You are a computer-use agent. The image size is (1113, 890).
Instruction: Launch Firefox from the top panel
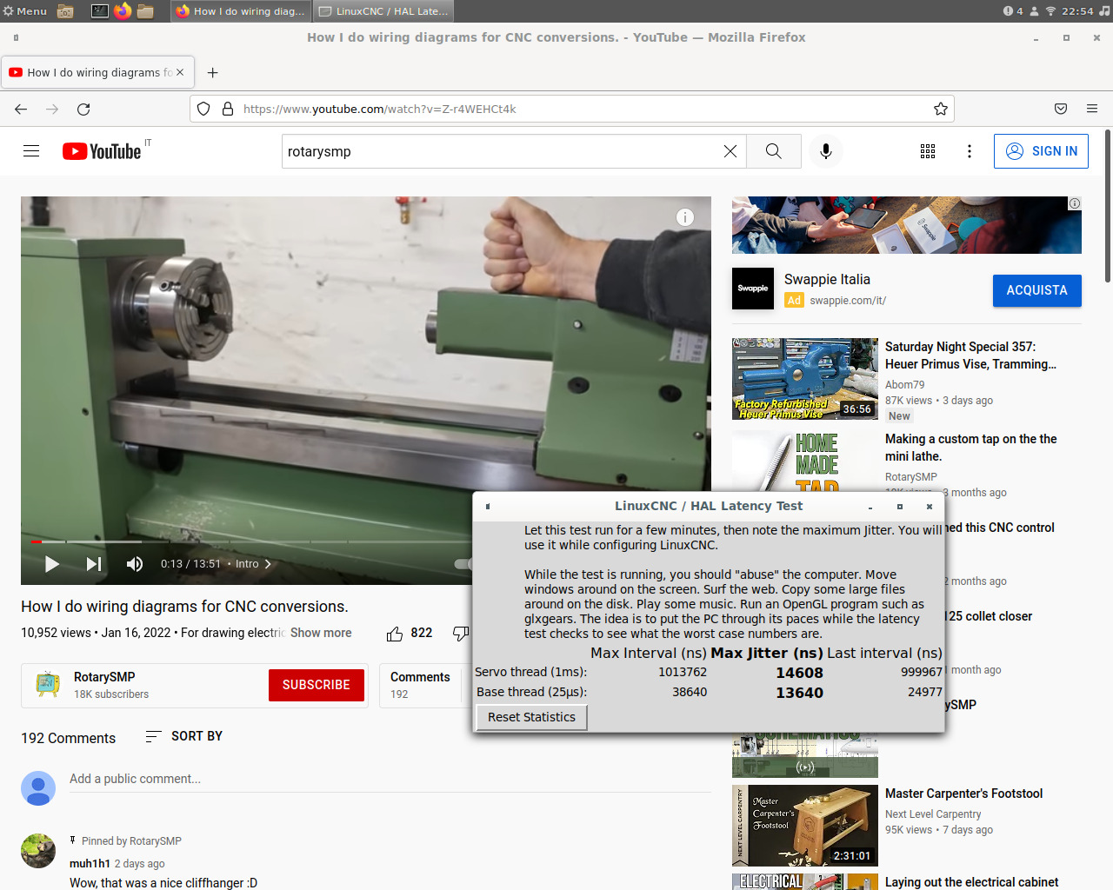[123, 11]
